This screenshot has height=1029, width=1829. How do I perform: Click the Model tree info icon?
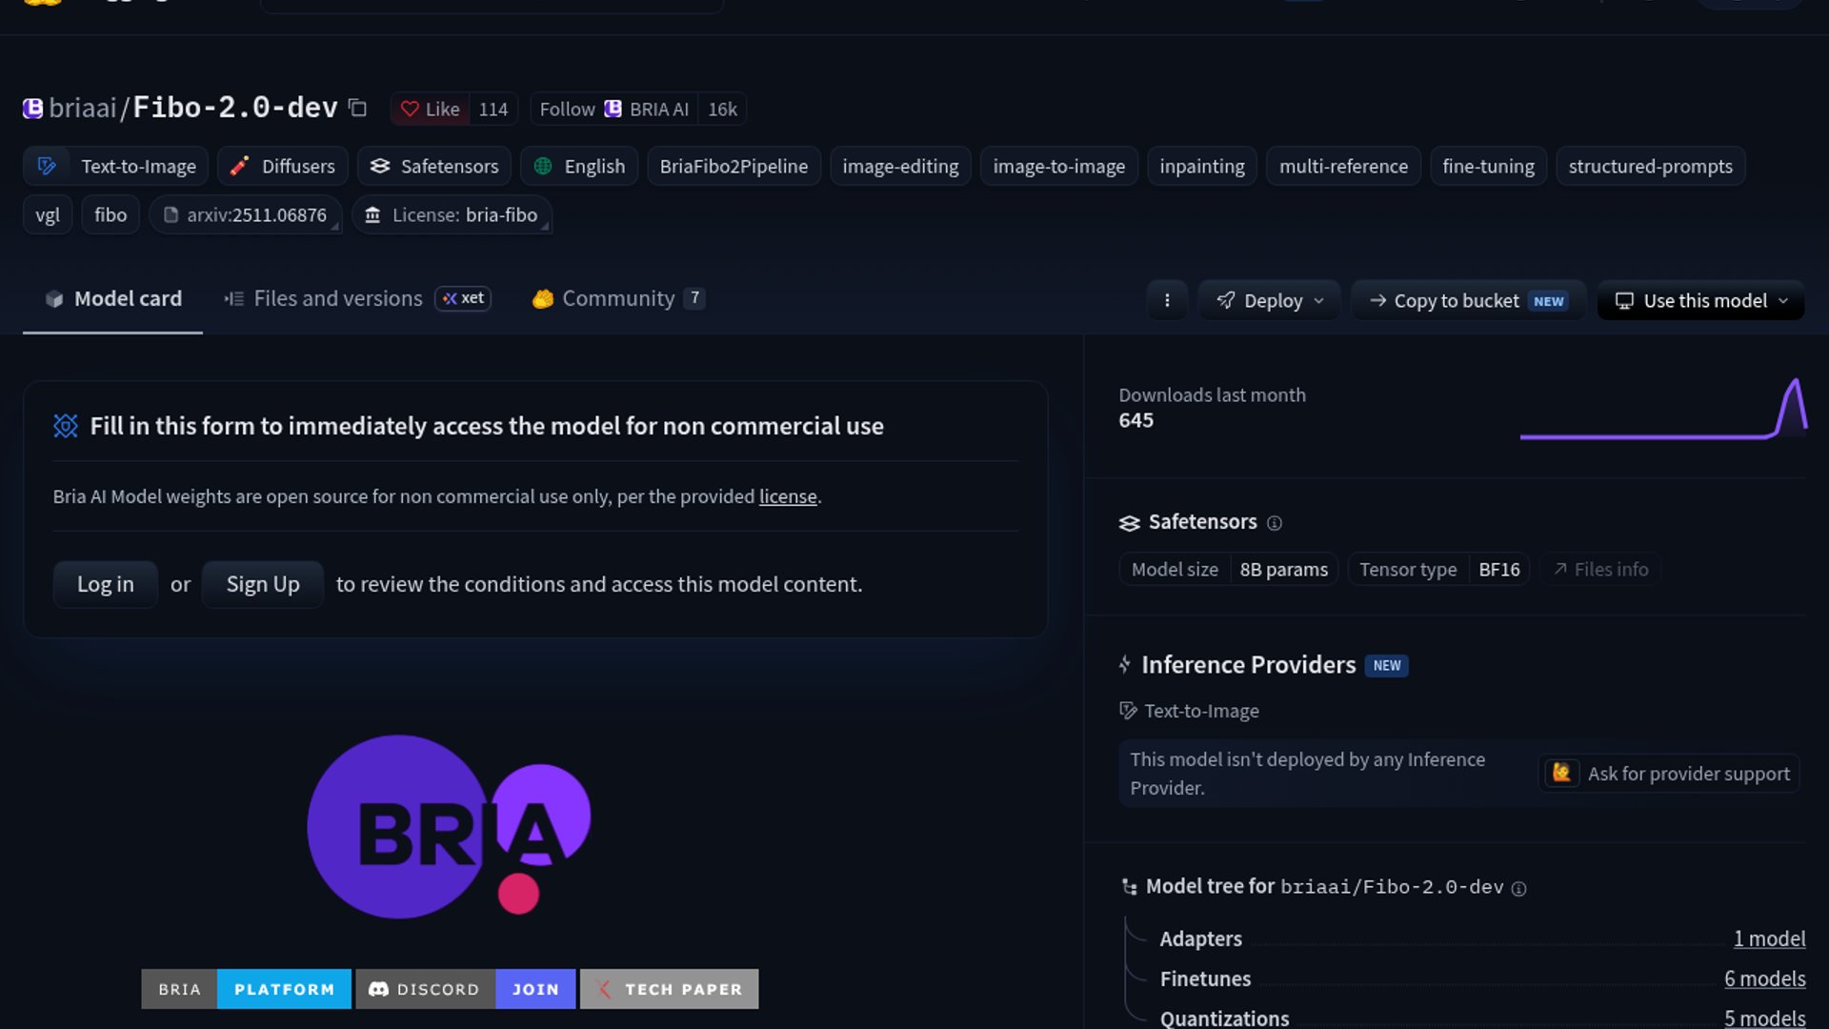coord(1519,888)
